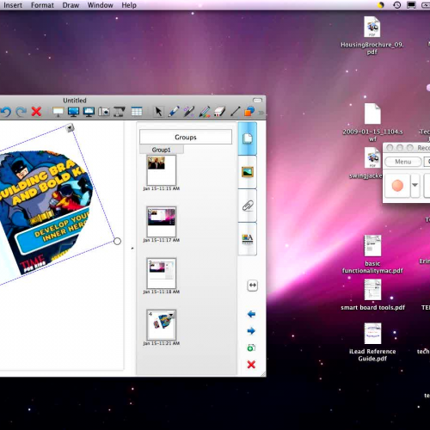Image resolution: width=430 pixels, height=430 pixels.
Task: Go to next page blue arrow
Action: [251, 331]
